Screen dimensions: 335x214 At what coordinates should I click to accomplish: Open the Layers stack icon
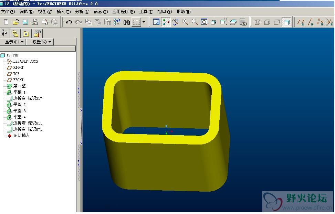click(x=233, y=22)
